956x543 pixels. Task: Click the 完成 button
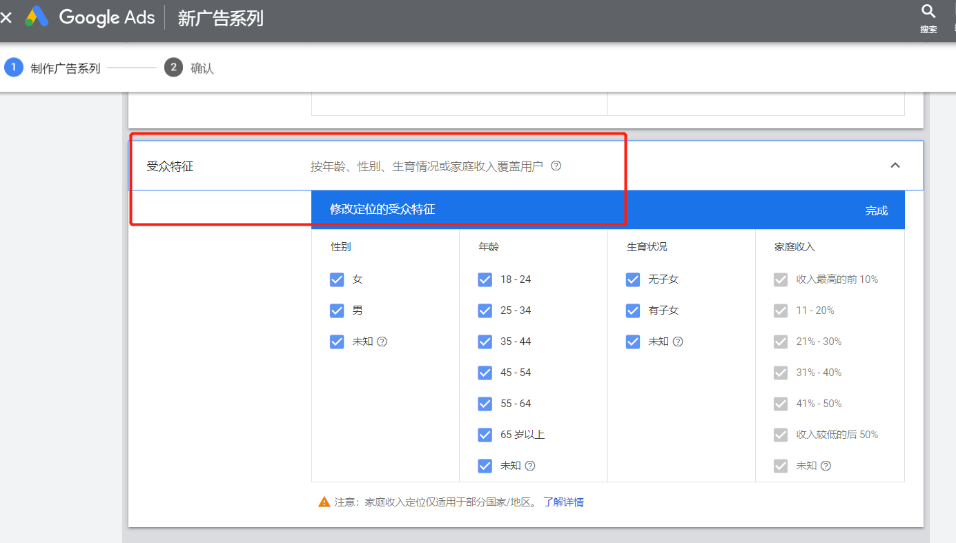[x=877, y=210]
